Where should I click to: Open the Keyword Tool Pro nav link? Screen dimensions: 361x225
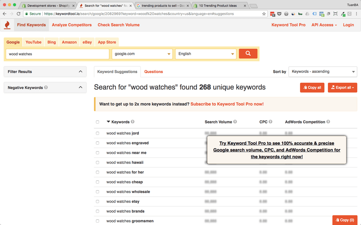(x=288, y=25)
